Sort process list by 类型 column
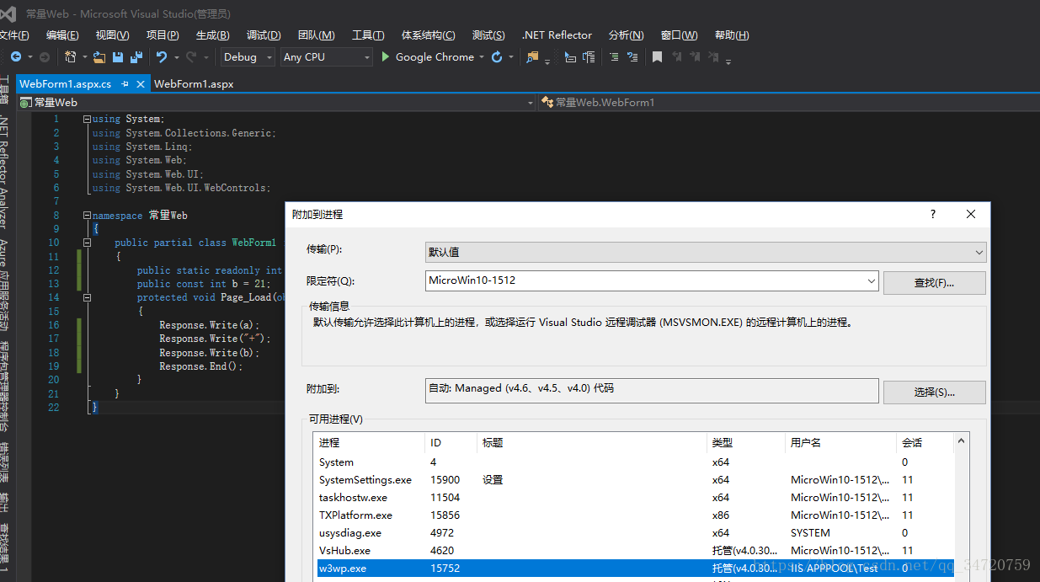 [746, 442]
